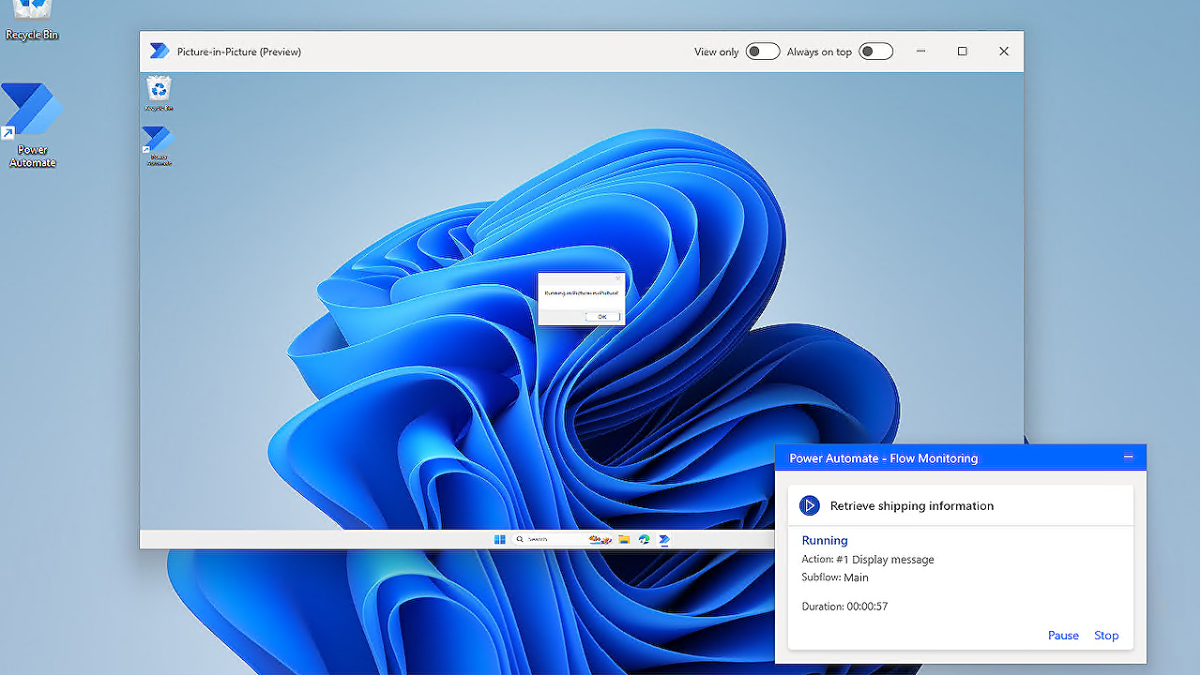Click the Picture-in-Picture (Preview) title text
The height and width of the screenshot is (675, 1201).
point(239,52)
